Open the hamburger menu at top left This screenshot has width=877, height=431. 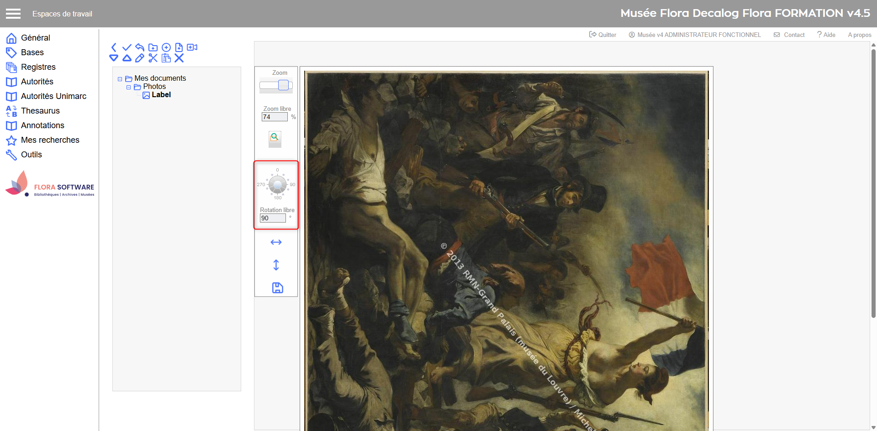13,14
